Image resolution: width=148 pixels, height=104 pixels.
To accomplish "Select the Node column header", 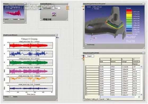I will (x=105, y=62).
